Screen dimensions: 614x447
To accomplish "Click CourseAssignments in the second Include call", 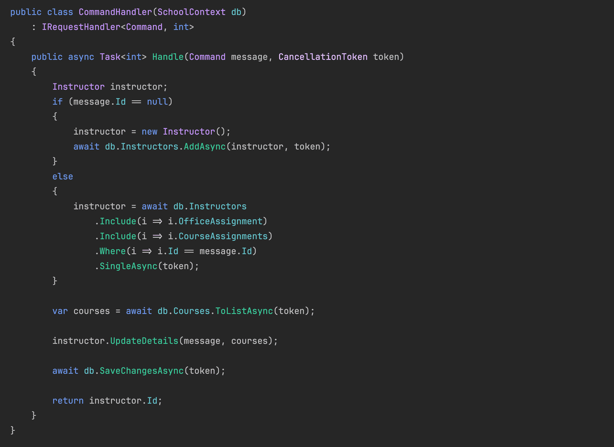I will tap(223, 236).
